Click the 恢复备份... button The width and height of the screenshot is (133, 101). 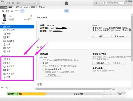[117, 63]
